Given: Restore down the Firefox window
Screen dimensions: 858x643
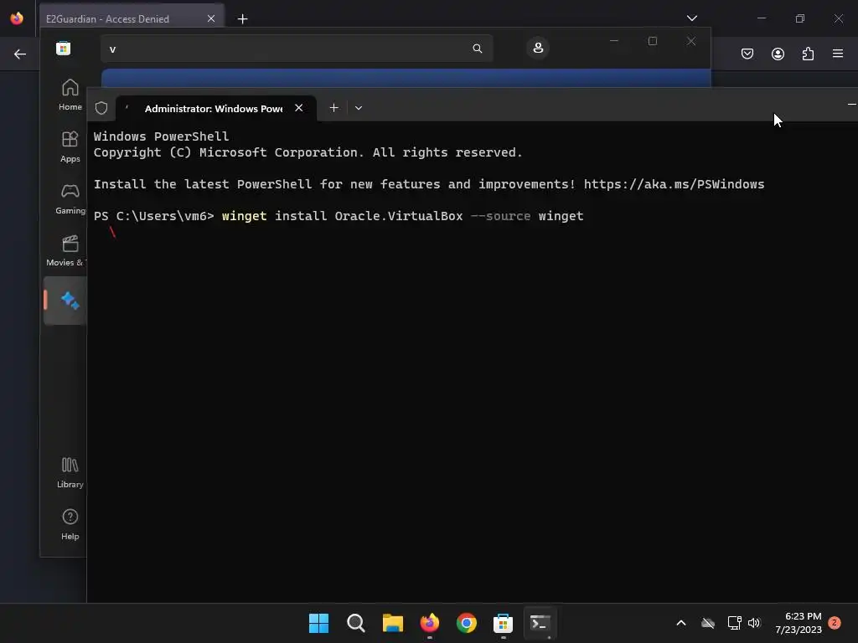Looking at the screenshot, I should click(x=800, y=18).
